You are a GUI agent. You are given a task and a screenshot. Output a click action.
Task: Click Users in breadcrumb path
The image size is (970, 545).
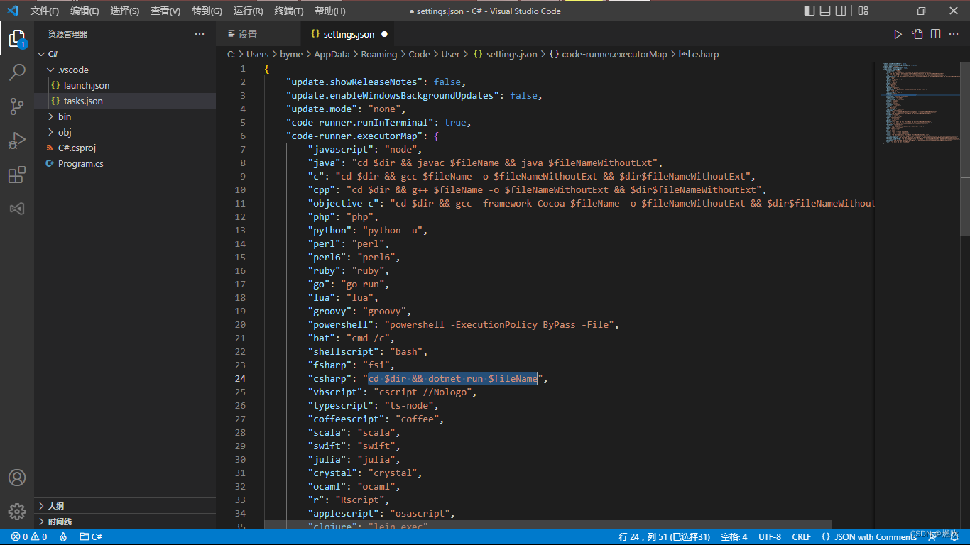point(257,54)
